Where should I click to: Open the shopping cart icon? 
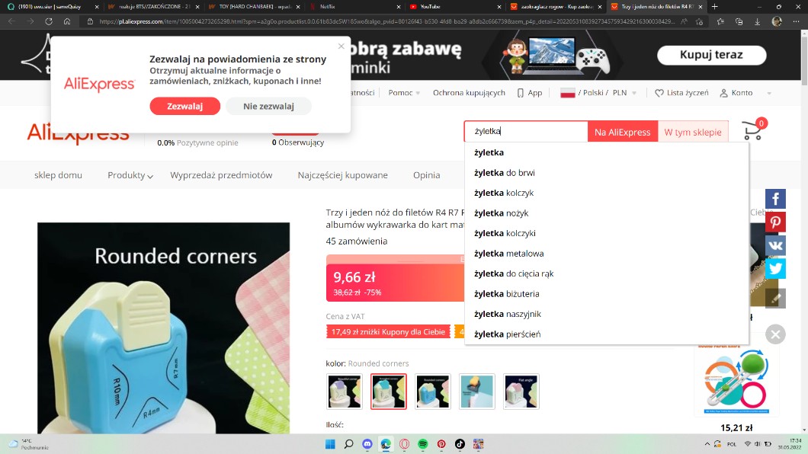[x=752, y=130]
